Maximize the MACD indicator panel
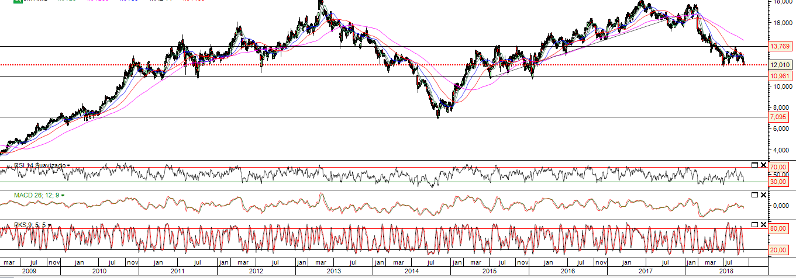 754,194
